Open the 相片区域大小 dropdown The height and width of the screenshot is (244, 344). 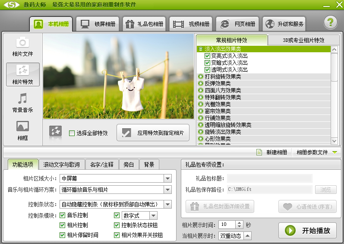(167, 178)
